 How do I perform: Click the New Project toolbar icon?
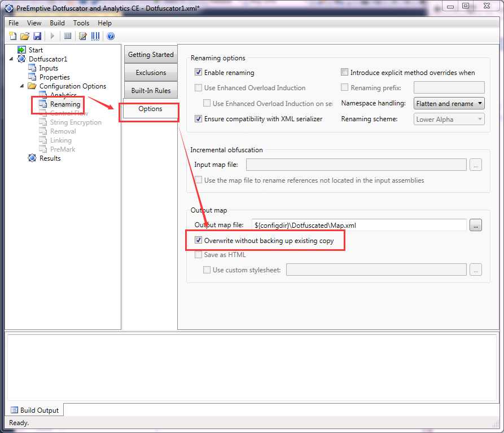click(x=13, y=36)
